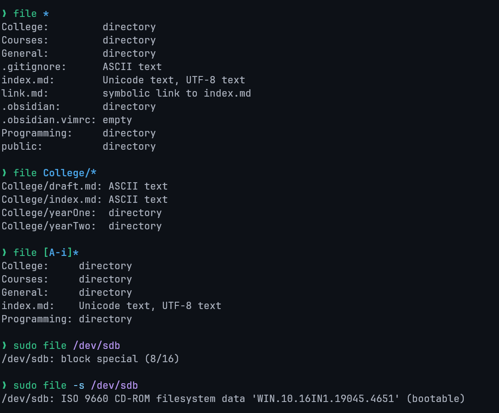Click the "-s" flag in the last command
The width and height of the screenshot is (499, 413).
pyautogui.click(x=79, y=386)
